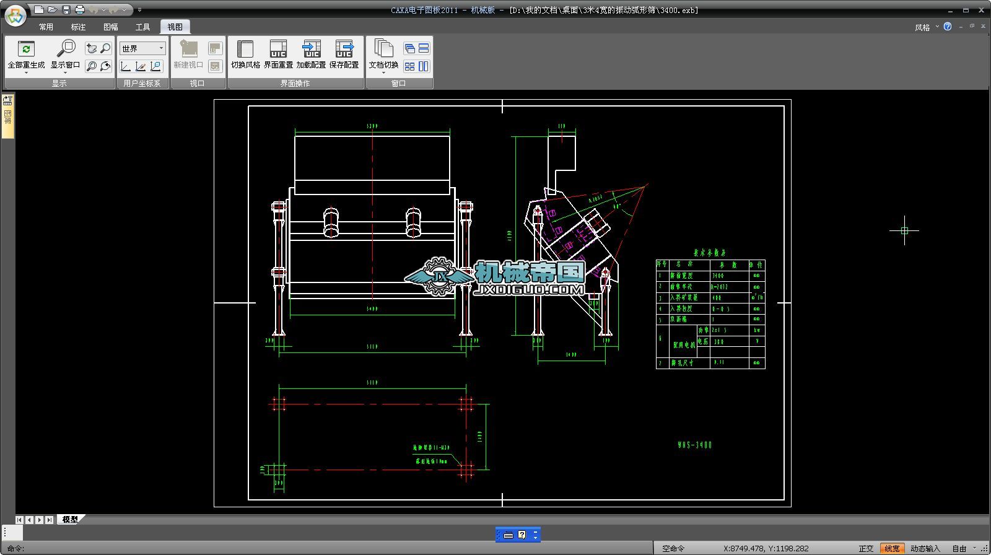Click the 全部重生成 regenerate-all icon
991x555 pixels.
point(26,49)
